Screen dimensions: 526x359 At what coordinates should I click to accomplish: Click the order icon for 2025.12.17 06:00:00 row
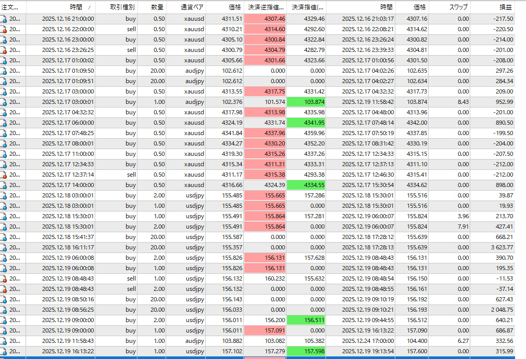click(3, 123)
